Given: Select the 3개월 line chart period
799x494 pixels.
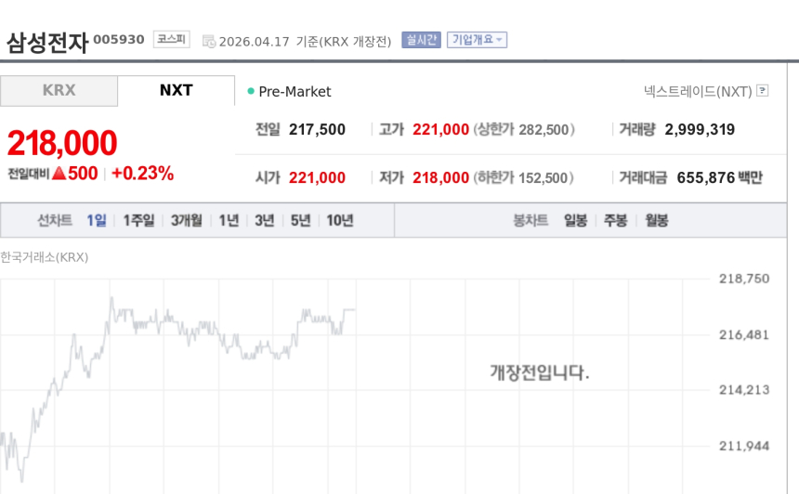Looking at the screenshot, I should (186, 221).
